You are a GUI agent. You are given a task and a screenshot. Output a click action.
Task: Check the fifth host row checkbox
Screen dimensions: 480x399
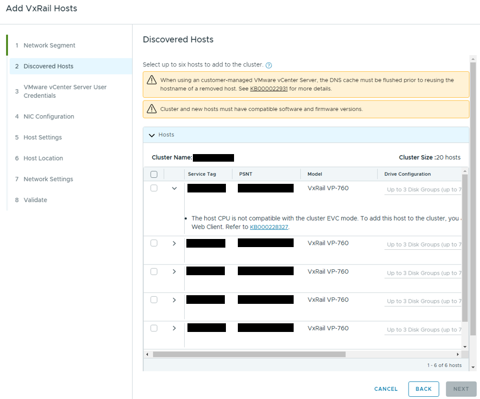[154, 328]
